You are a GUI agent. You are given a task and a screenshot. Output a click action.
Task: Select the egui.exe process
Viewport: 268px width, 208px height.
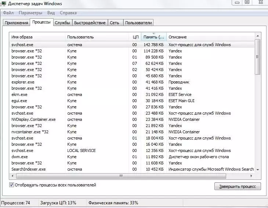coord(132,101)
